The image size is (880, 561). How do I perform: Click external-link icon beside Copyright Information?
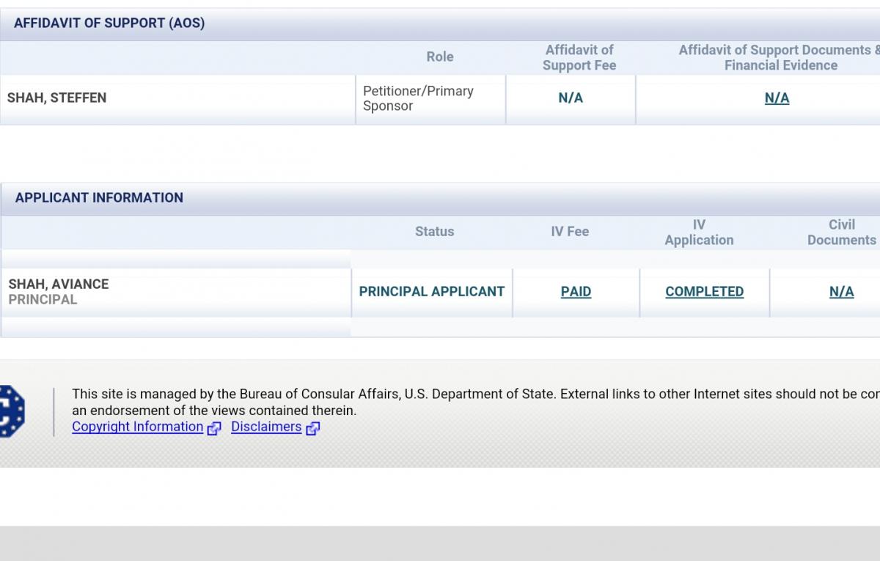click(213, 428)
